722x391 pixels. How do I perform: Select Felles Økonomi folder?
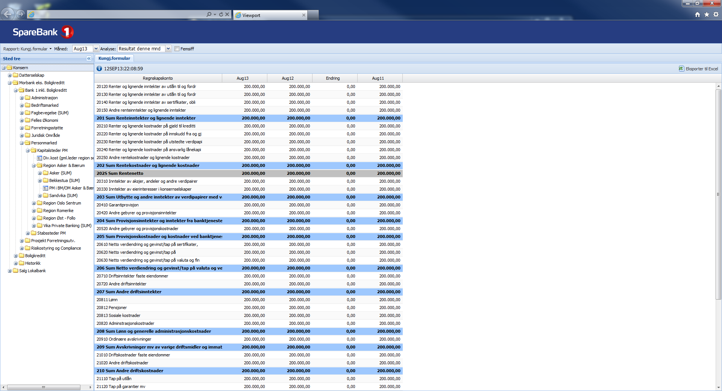tap(41, 120)
